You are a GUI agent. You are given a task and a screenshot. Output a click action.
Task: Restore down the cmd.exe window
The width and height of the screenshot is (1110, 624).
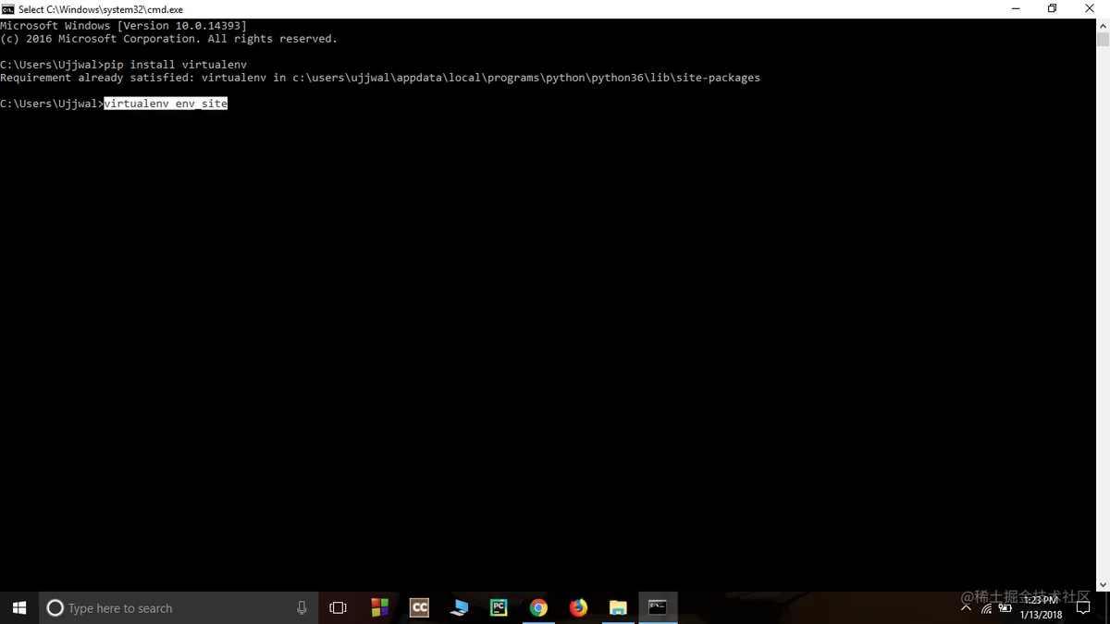pos(1052,8)
